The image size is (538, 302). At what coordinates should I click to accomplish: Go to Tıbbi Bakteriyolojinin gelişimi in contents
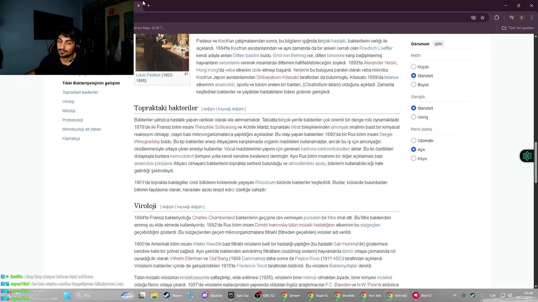pyautogui.click(x=91, y=83)
